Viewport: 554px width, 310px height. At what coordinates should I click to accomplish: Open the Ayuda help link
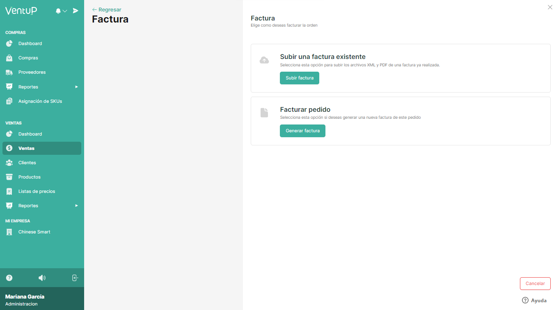tap(534, 300)
